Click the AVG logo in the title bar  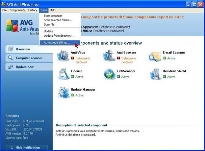[4, 4]
